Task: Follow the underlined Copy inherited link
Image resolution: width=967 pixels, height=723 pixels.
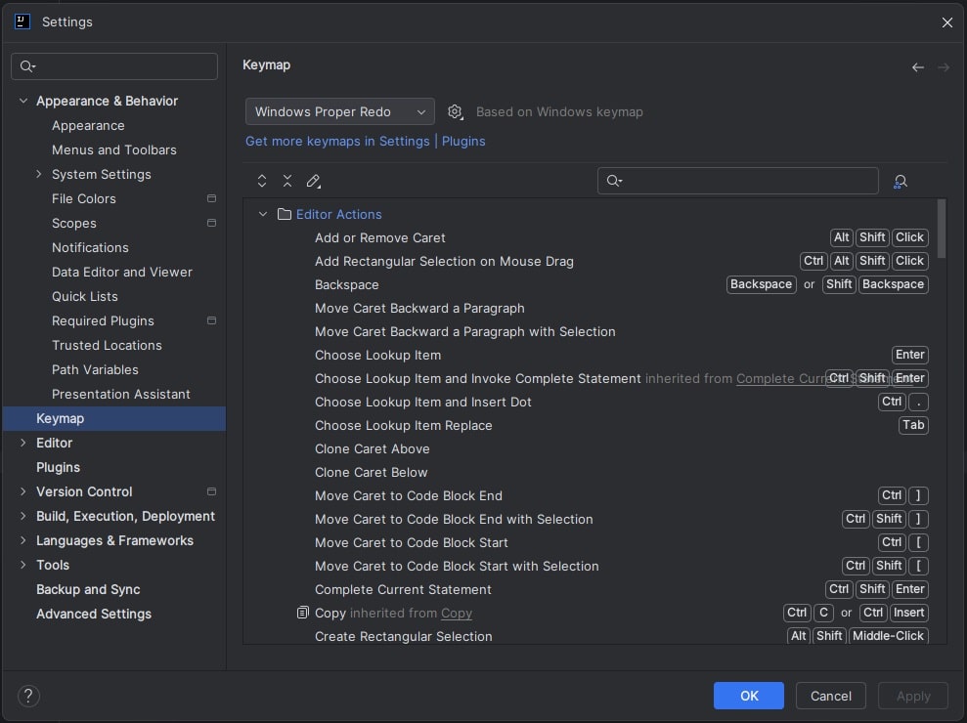Action: pos(457,613)
